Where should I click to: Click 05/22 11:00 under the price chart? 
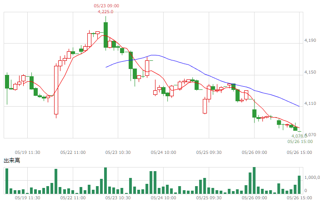click(x=73, y=153)
